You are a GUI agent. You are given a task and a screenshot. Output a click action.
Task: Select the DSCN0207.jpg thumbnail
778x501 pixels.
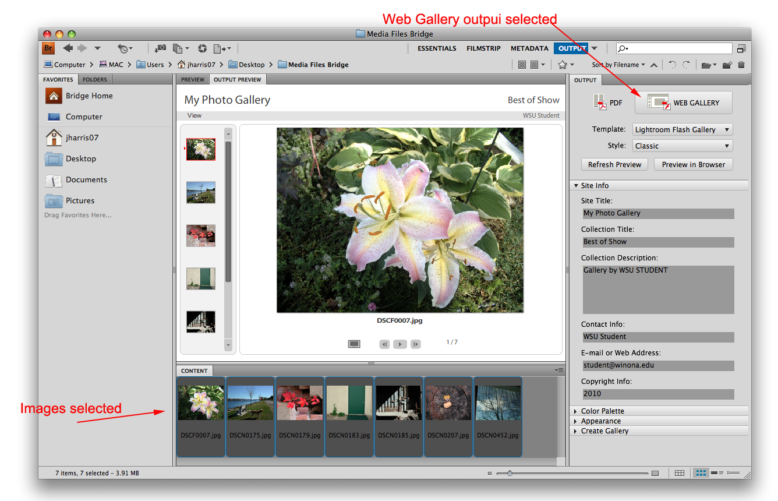pos(448,415)
